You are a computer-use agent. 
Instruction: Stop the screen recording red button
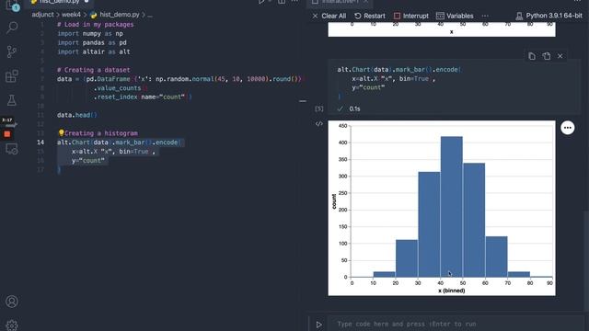pos(7,134)
